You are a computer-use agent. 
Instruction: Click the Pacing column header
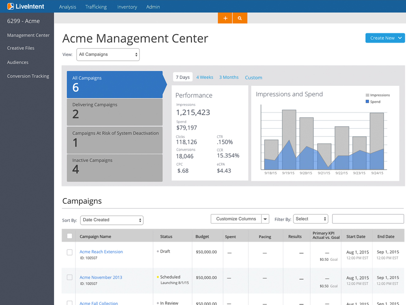tap(265, 237)
